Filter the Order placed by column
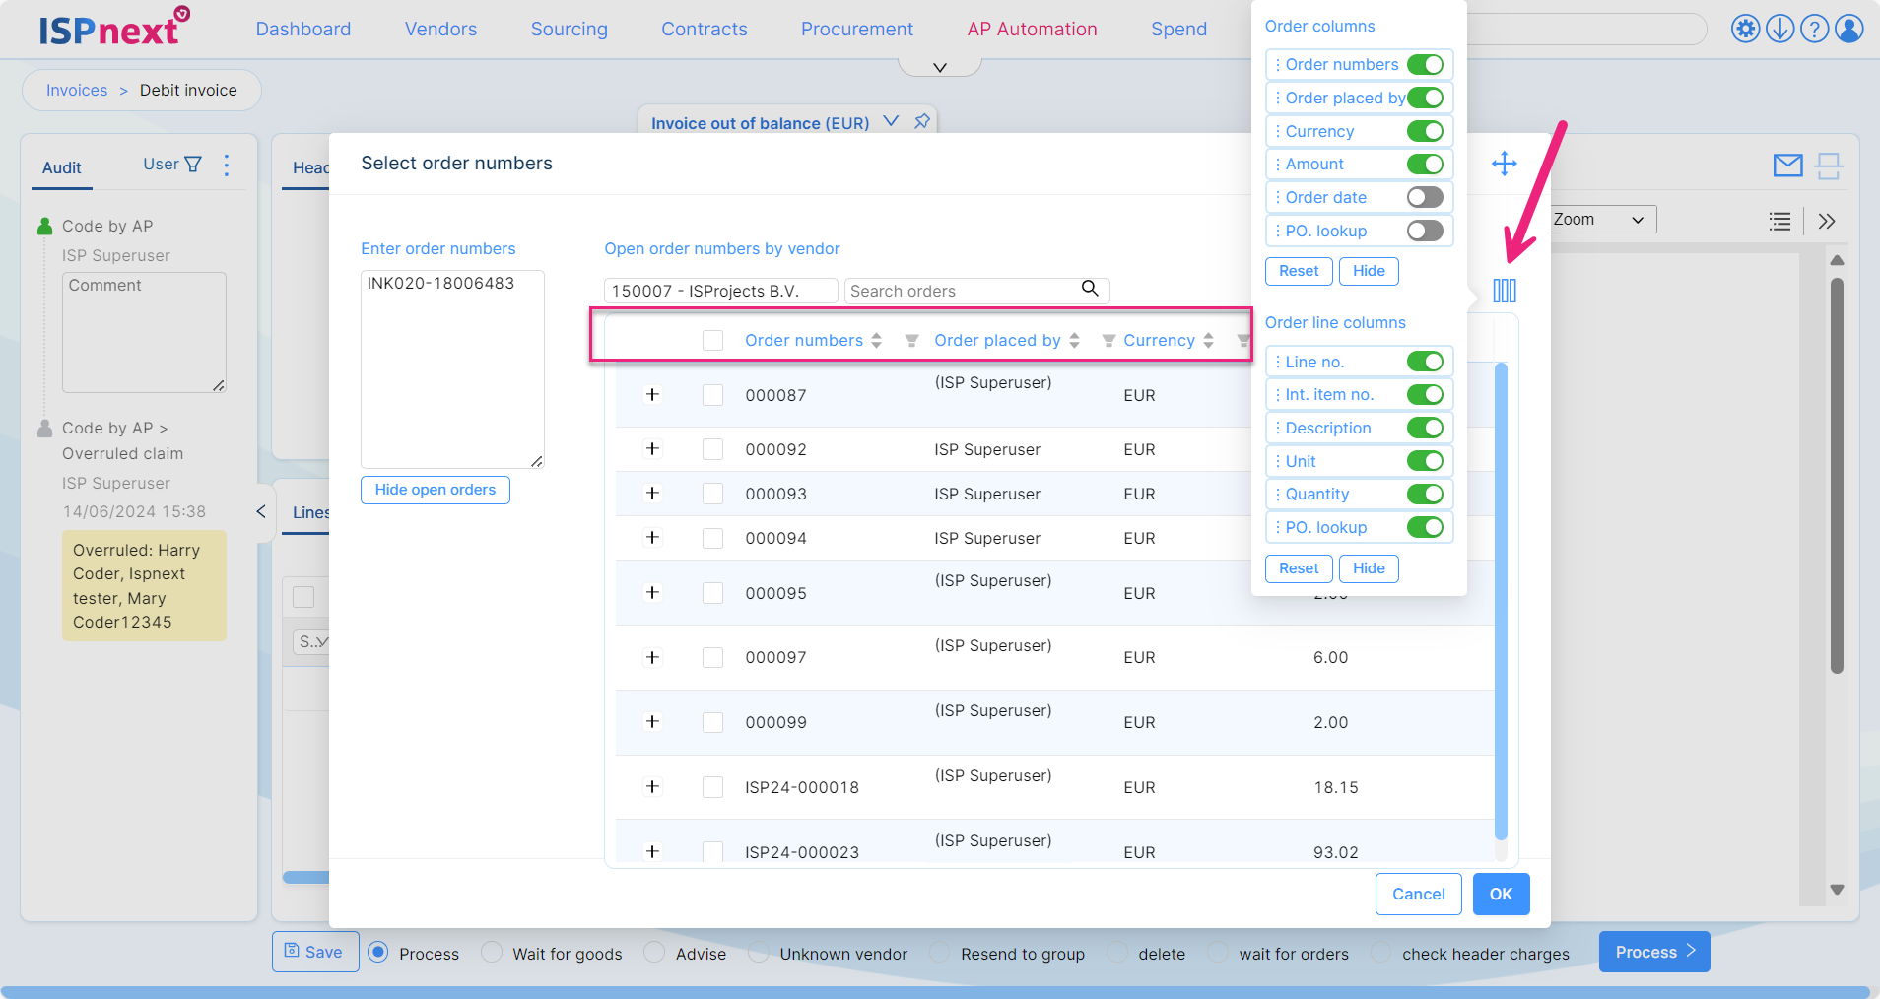1880x999 pixels. point(1108,341)
